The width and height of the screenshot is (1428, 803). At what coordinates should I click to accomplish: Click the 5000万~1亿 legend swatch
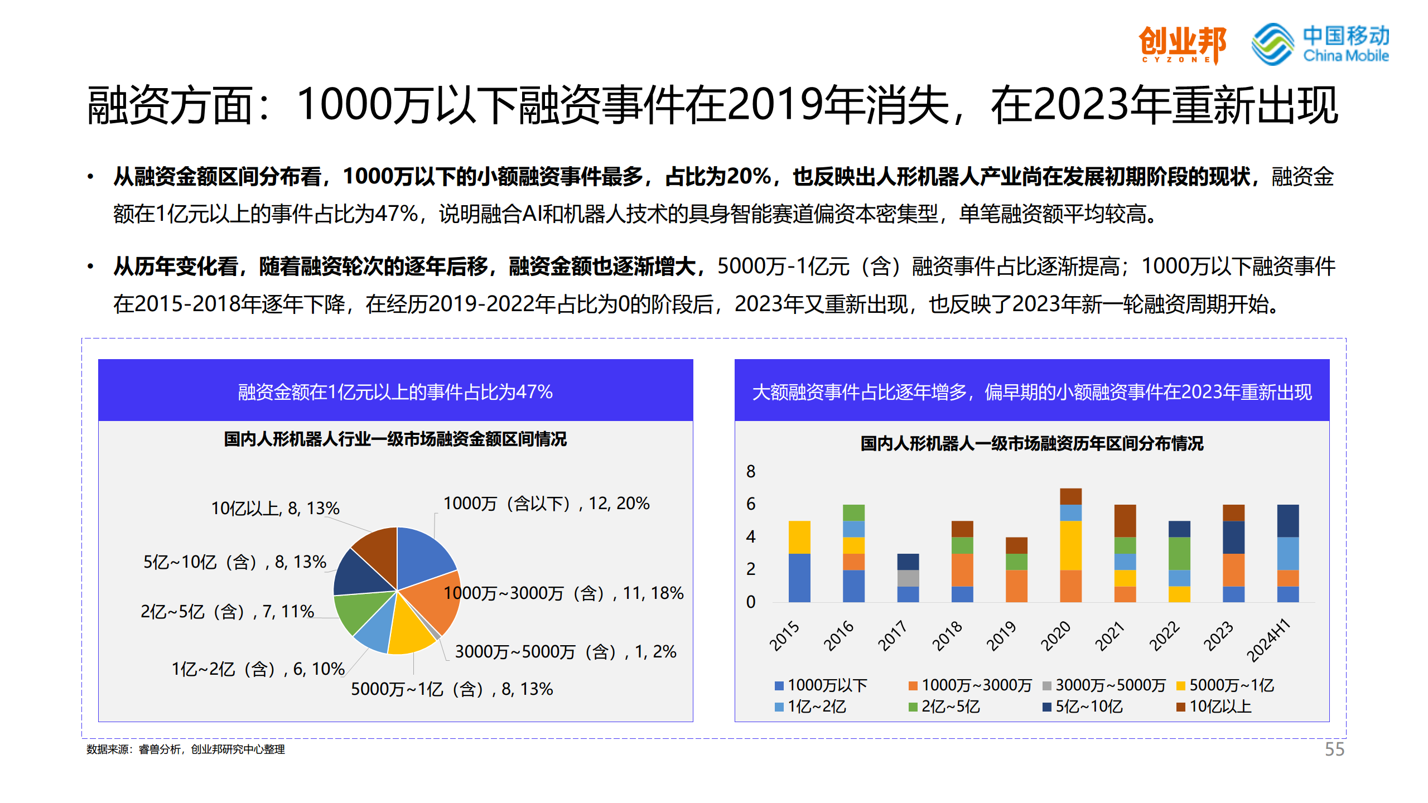click(1181, 685)
